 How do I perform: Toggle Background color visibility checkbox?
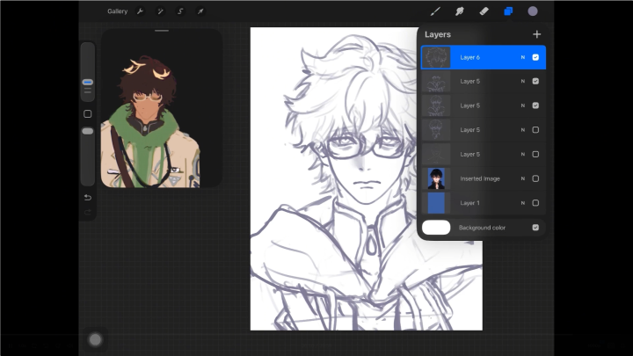(535, 228)
